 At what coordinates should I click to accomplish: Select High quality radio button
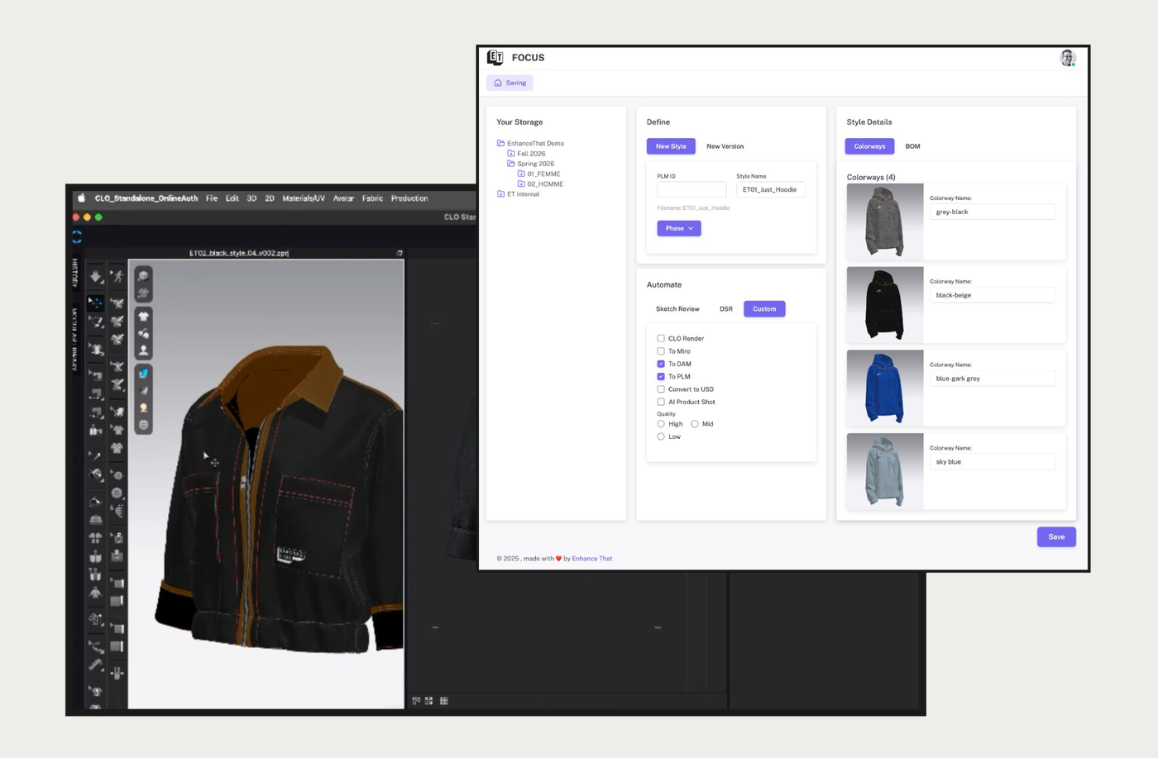point(661,424)
